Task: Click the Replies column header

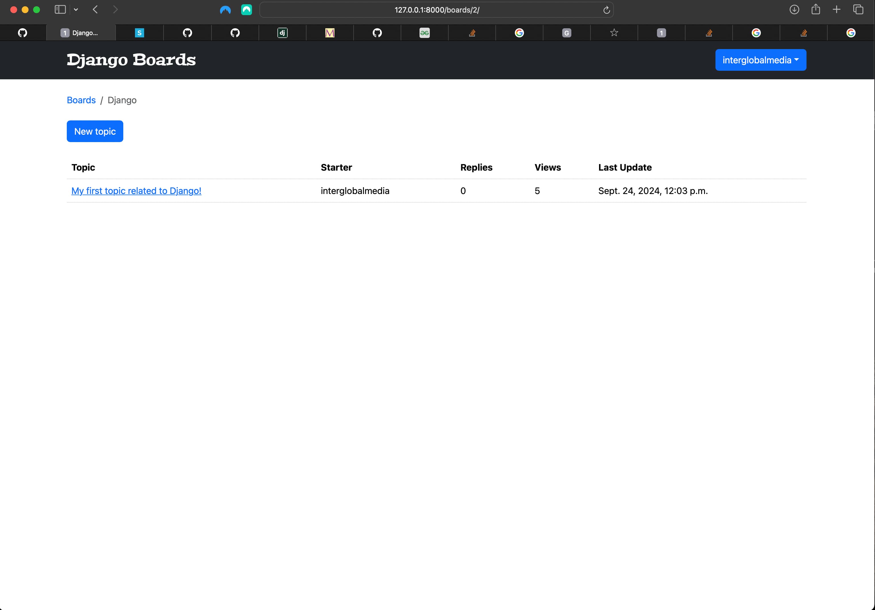Action: (x=476, y=167)
